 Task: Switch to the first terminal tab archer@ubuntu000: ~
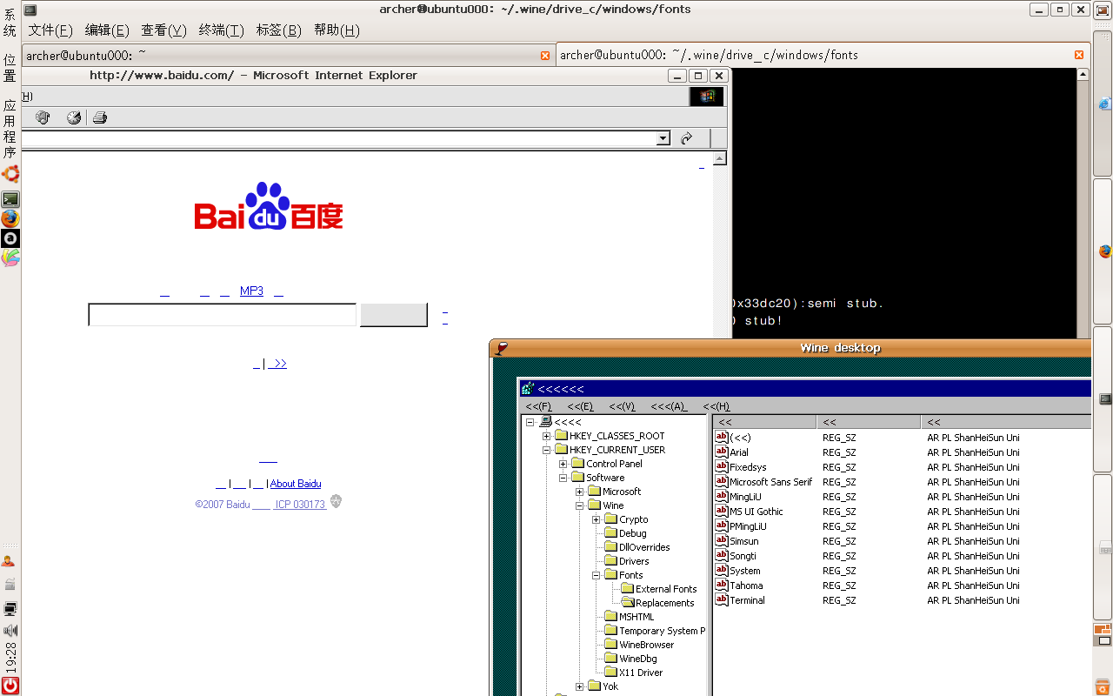[x=287, y=55]
